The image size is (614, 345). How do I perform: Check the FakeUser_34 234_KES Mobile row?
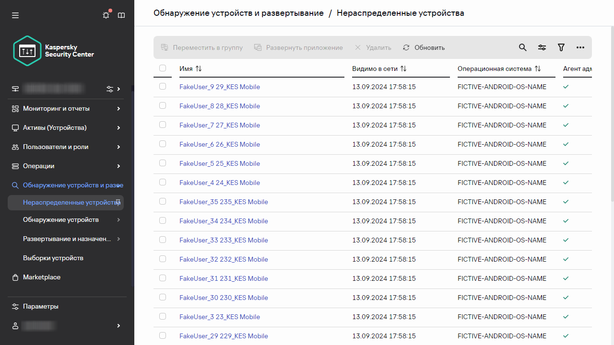point(163,220)
